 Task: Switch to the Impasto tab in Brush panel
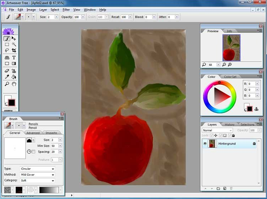tap(51, 133)
